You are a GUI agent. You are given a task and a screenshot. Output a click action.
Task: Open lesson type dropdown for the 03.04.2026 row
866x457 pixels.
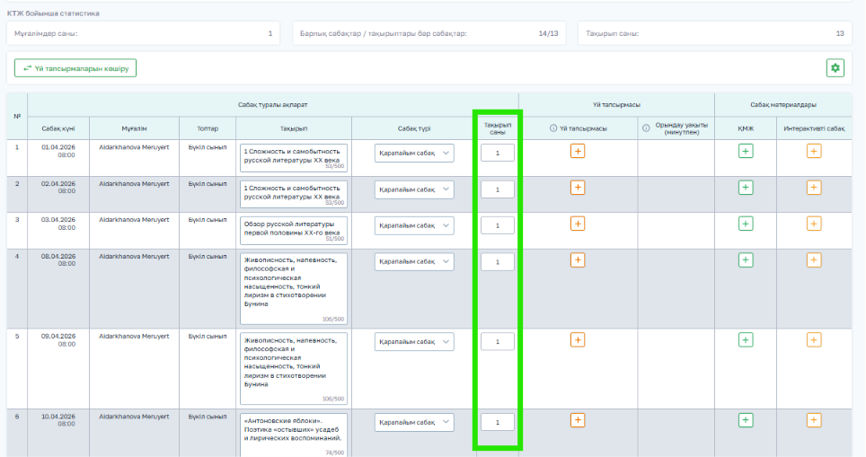pos(414,225)
